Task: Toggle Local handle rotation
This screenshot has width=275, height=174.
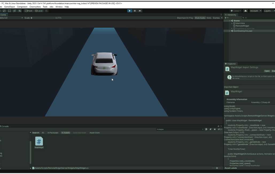Action: pyautogui.click(x=39, y=11)
